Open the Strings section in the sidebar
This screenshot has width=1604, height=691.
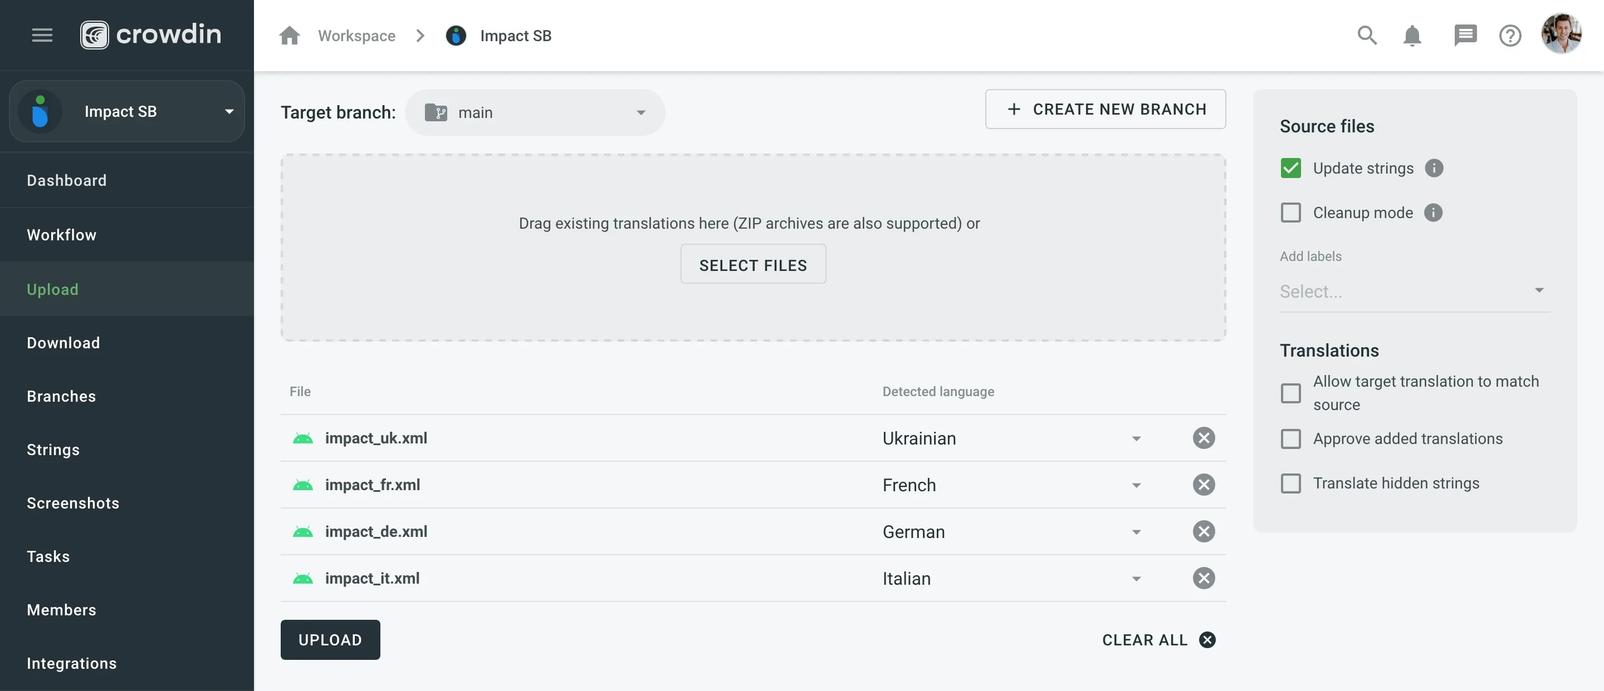point(53,449)
